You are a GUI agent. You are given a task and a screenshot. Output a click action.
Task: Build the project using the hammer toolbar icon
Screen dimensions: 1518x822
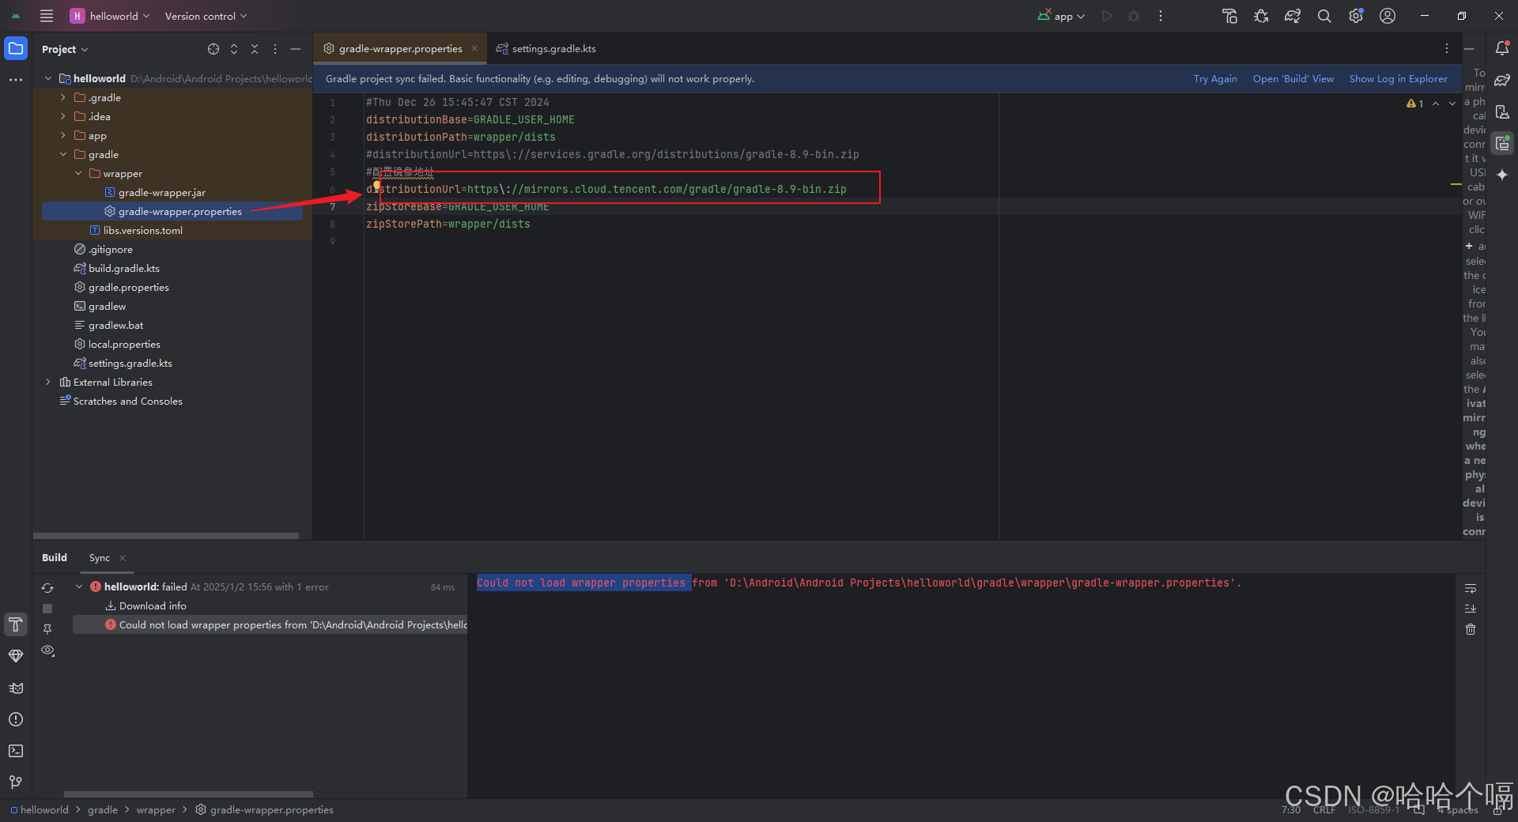[1230, 16]
